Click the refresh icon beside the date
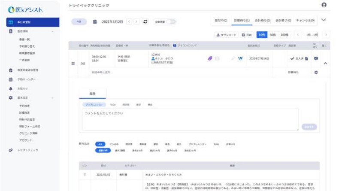 pyautogui.click(x=145, y=21)
